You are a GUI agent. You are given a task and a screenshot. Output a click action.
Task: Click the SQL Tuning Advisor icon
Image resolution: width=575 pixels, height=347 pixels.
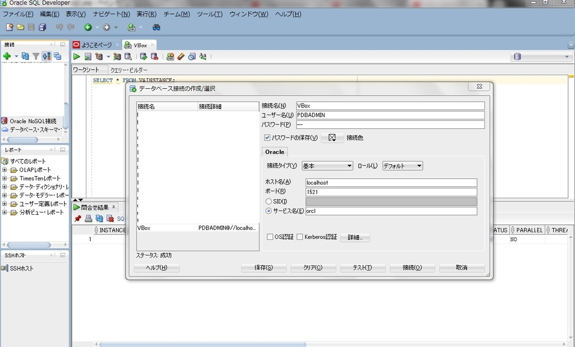point(128,57)
